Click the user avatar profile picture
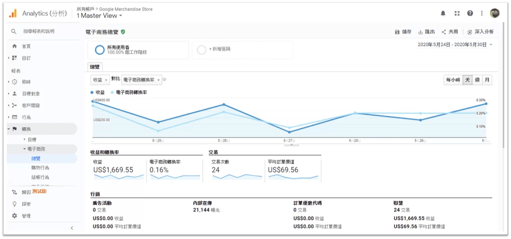 click(x=495, y=13)
